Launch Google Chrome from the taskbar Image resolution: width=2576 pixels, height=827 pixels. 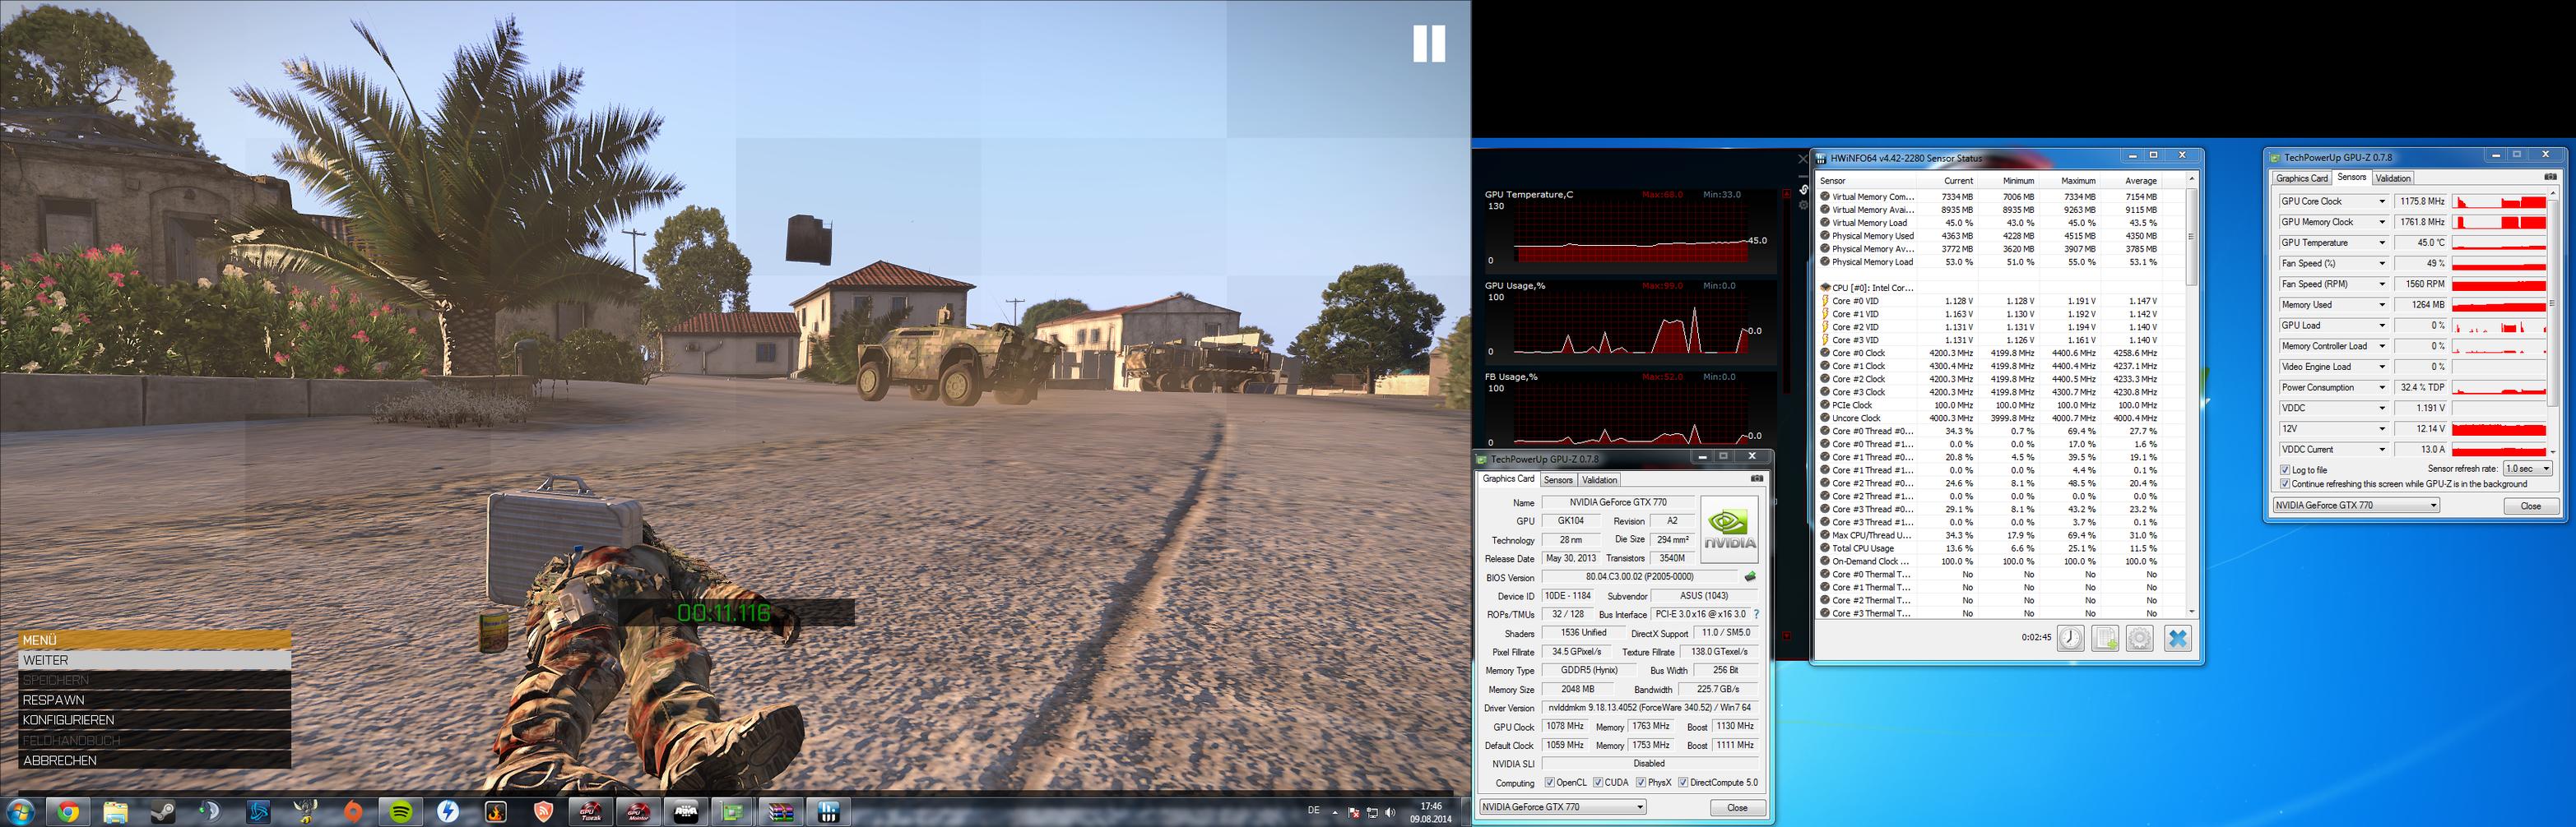[x=68, y=812]
